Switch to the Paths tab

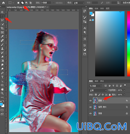(x=102, y=81)
